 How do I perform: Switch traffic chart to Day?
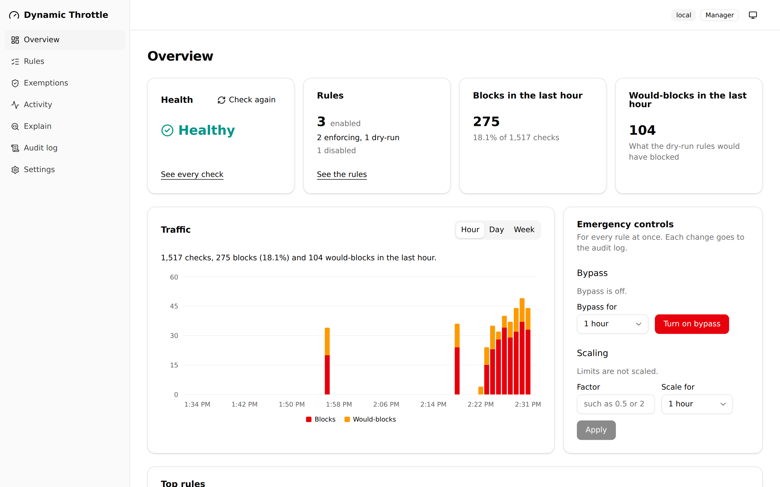pyautogui.click(x=496, y=230)
